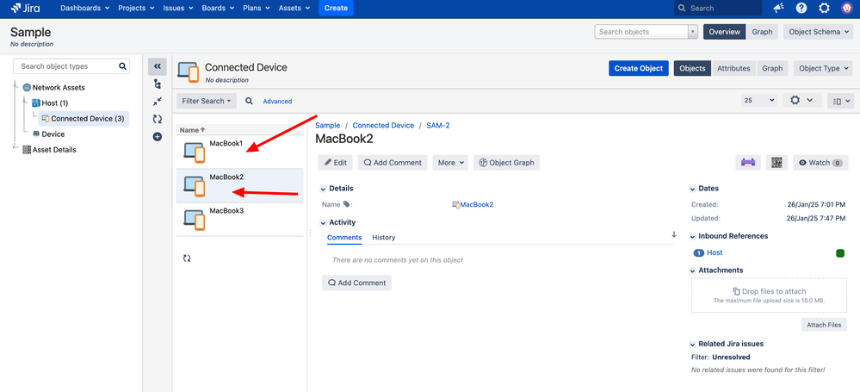Open the Boards menu
This screenshot has width=860, height=392.
click(218, 9)
